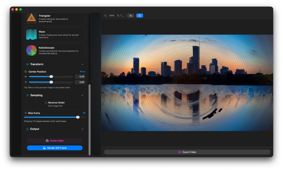Click the Transform section globe icon

click(x=27, y=64)
